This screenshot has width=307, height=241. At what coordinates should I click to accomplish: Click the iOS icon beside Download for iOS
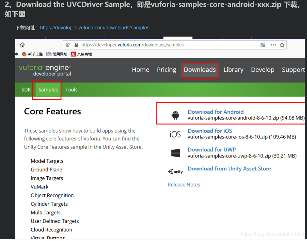pos(175,134)
